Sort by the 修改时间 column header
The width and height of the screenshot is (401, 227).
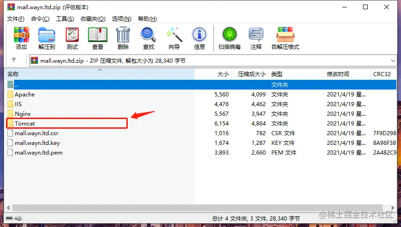347,74
